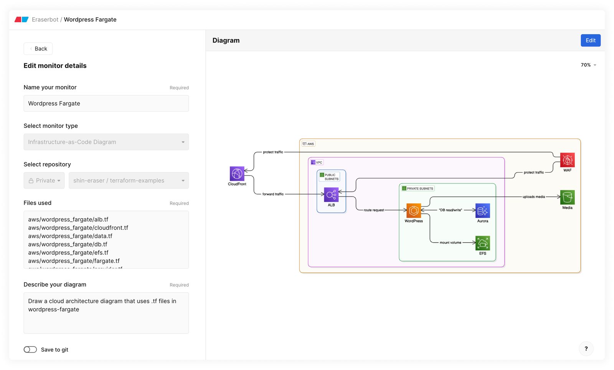Select the EFS storage icon
The image size is (614, 370).
pyautogui.click(x=483, y=243)
